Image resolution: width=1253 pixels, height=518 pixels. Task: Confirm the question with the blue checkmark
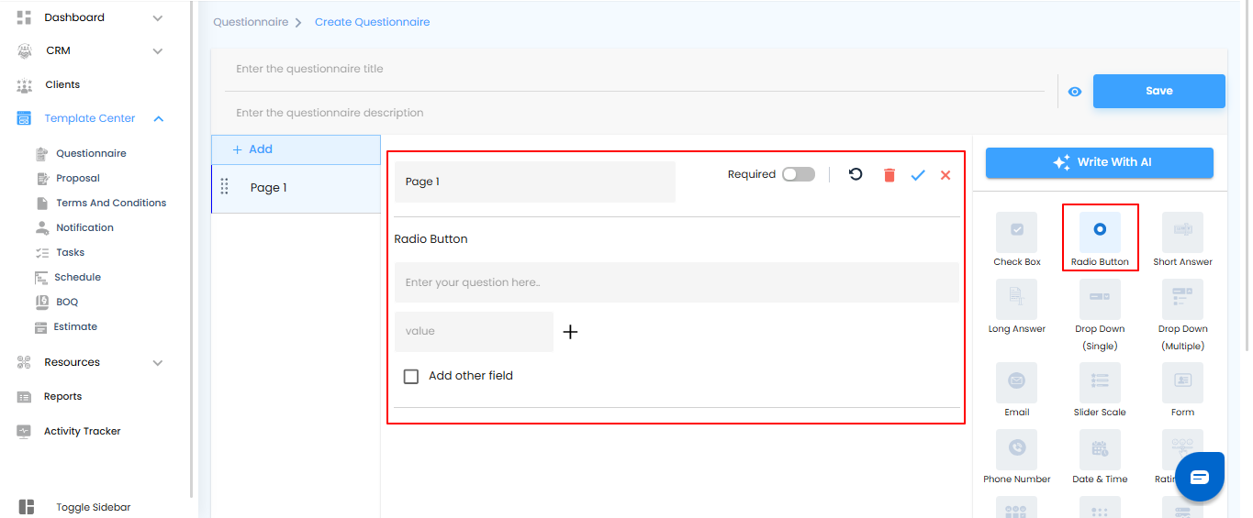pos(918,175)
